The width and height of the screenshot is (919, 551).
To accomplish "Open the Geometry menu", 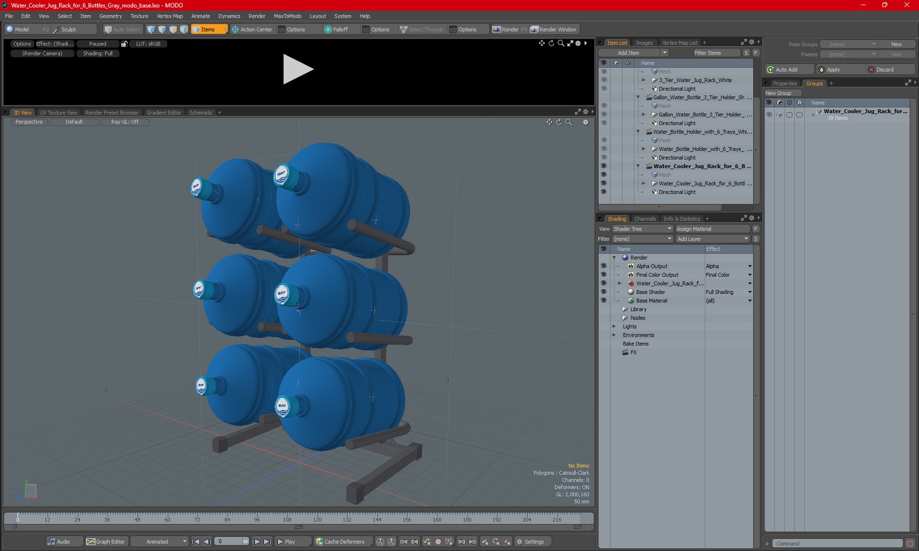I will pos(110,16).
